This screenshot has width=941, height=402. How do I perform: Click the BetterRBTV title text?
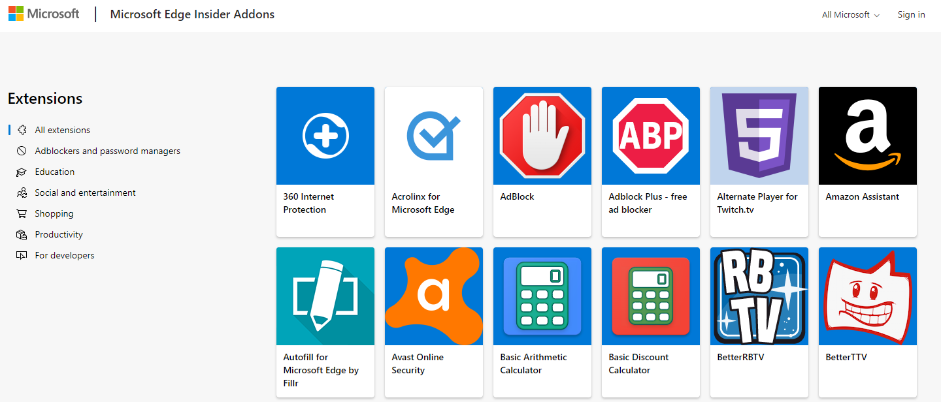click(x=740, y=357)
